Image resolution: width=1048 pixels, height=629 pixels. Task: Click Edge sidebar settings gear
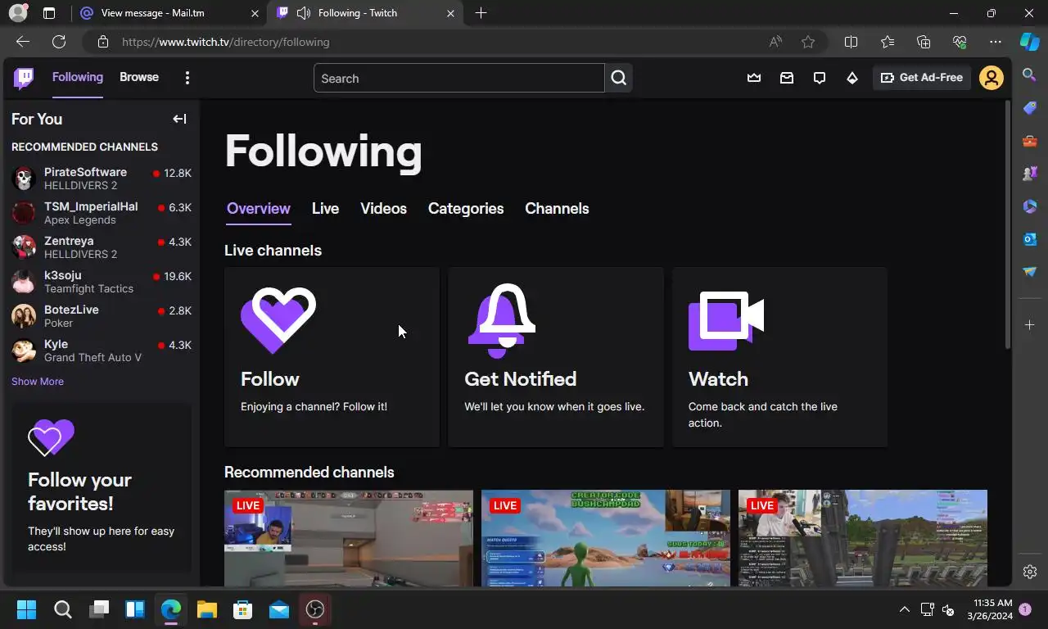[x=1030, y=572]
